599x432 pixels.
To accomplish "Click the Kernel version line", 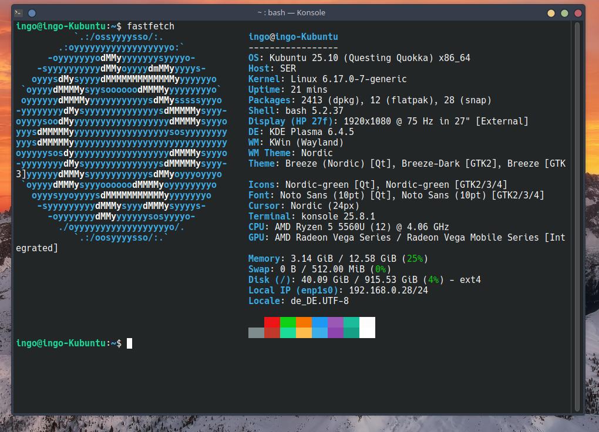I will [327, 79].
